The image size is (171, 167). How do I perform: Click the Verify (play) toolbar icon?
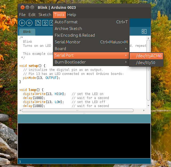tap(22, 23)
